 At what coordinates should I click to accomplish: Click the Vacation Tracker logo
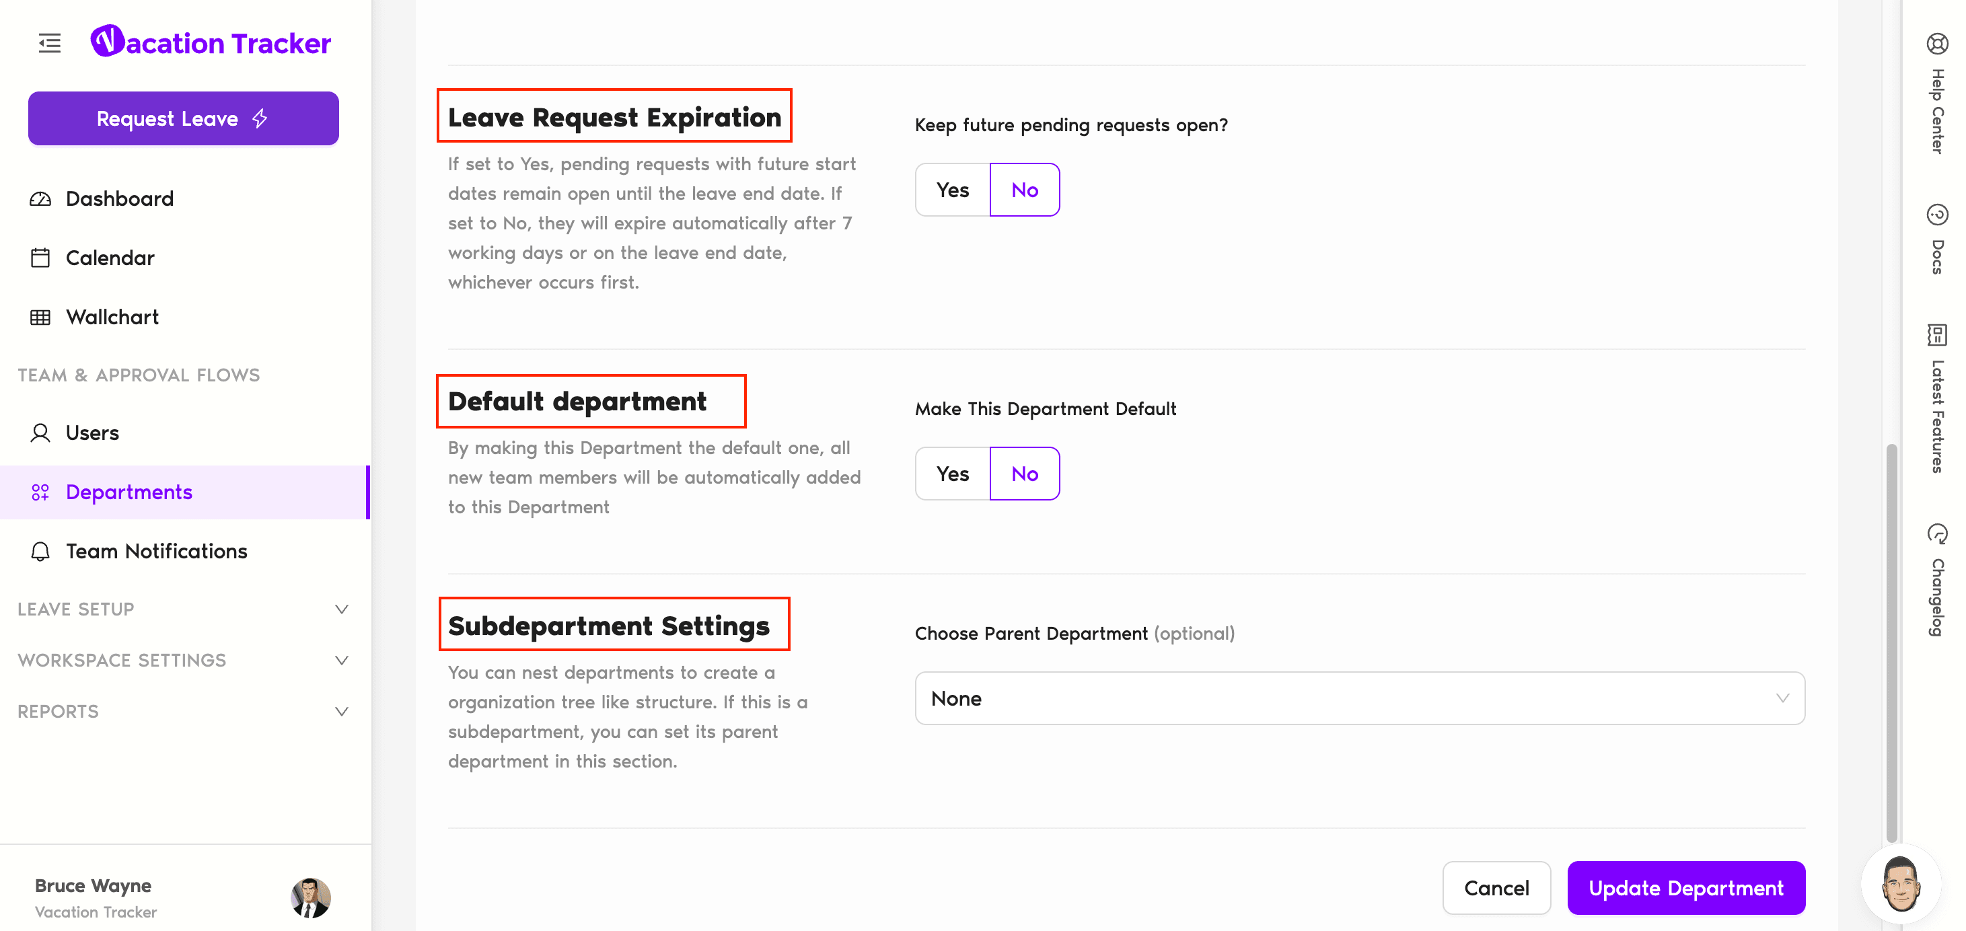click(x=211, y=43)
